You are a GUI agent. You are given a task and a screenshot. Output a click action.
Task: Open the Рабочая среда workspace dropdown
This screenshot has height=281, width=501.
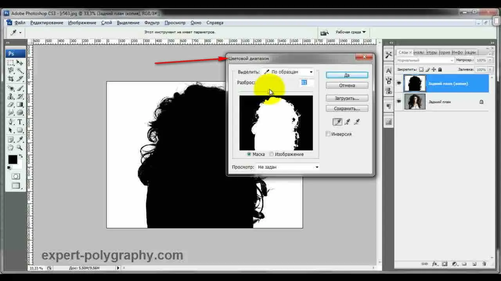[351, 32]
